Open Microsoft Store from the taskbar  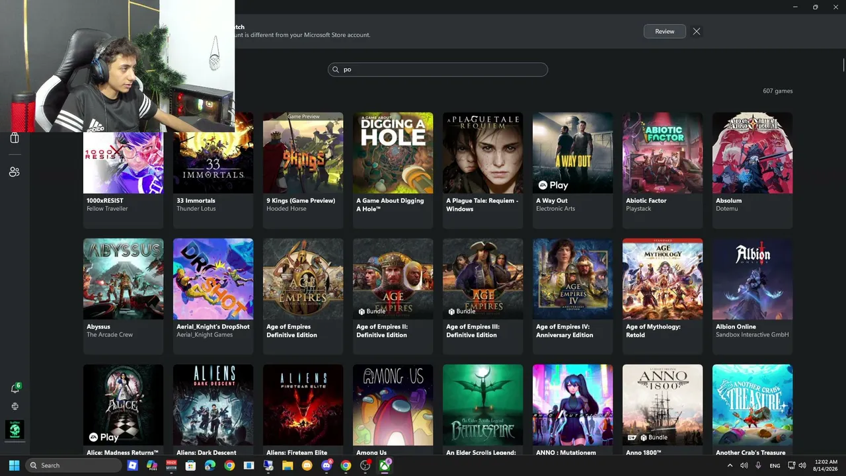(x=190, y=465)
